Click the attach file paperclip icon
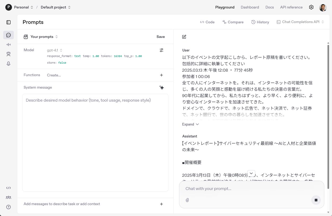332x216 pixels. tap(187, 200)
